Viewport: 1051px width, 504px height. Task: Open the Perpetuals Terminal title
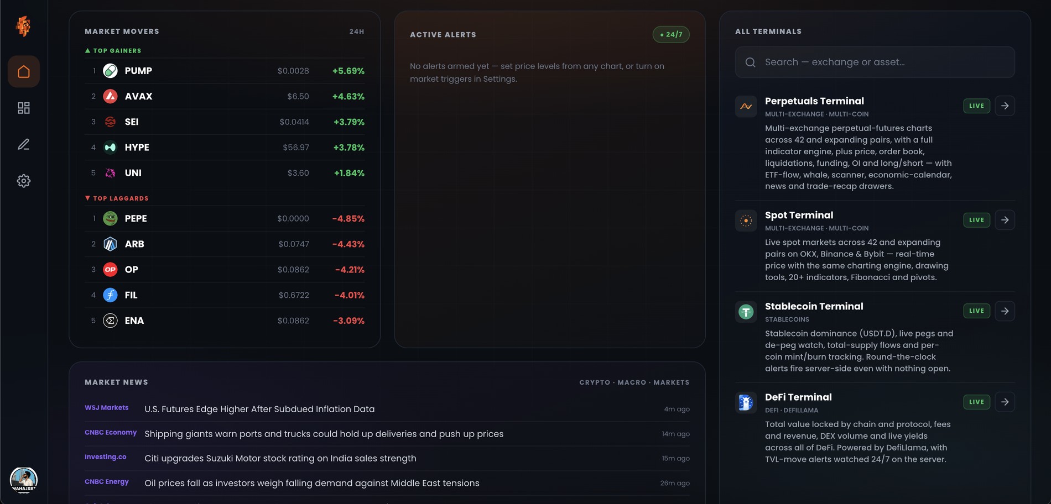pos(814,101)
